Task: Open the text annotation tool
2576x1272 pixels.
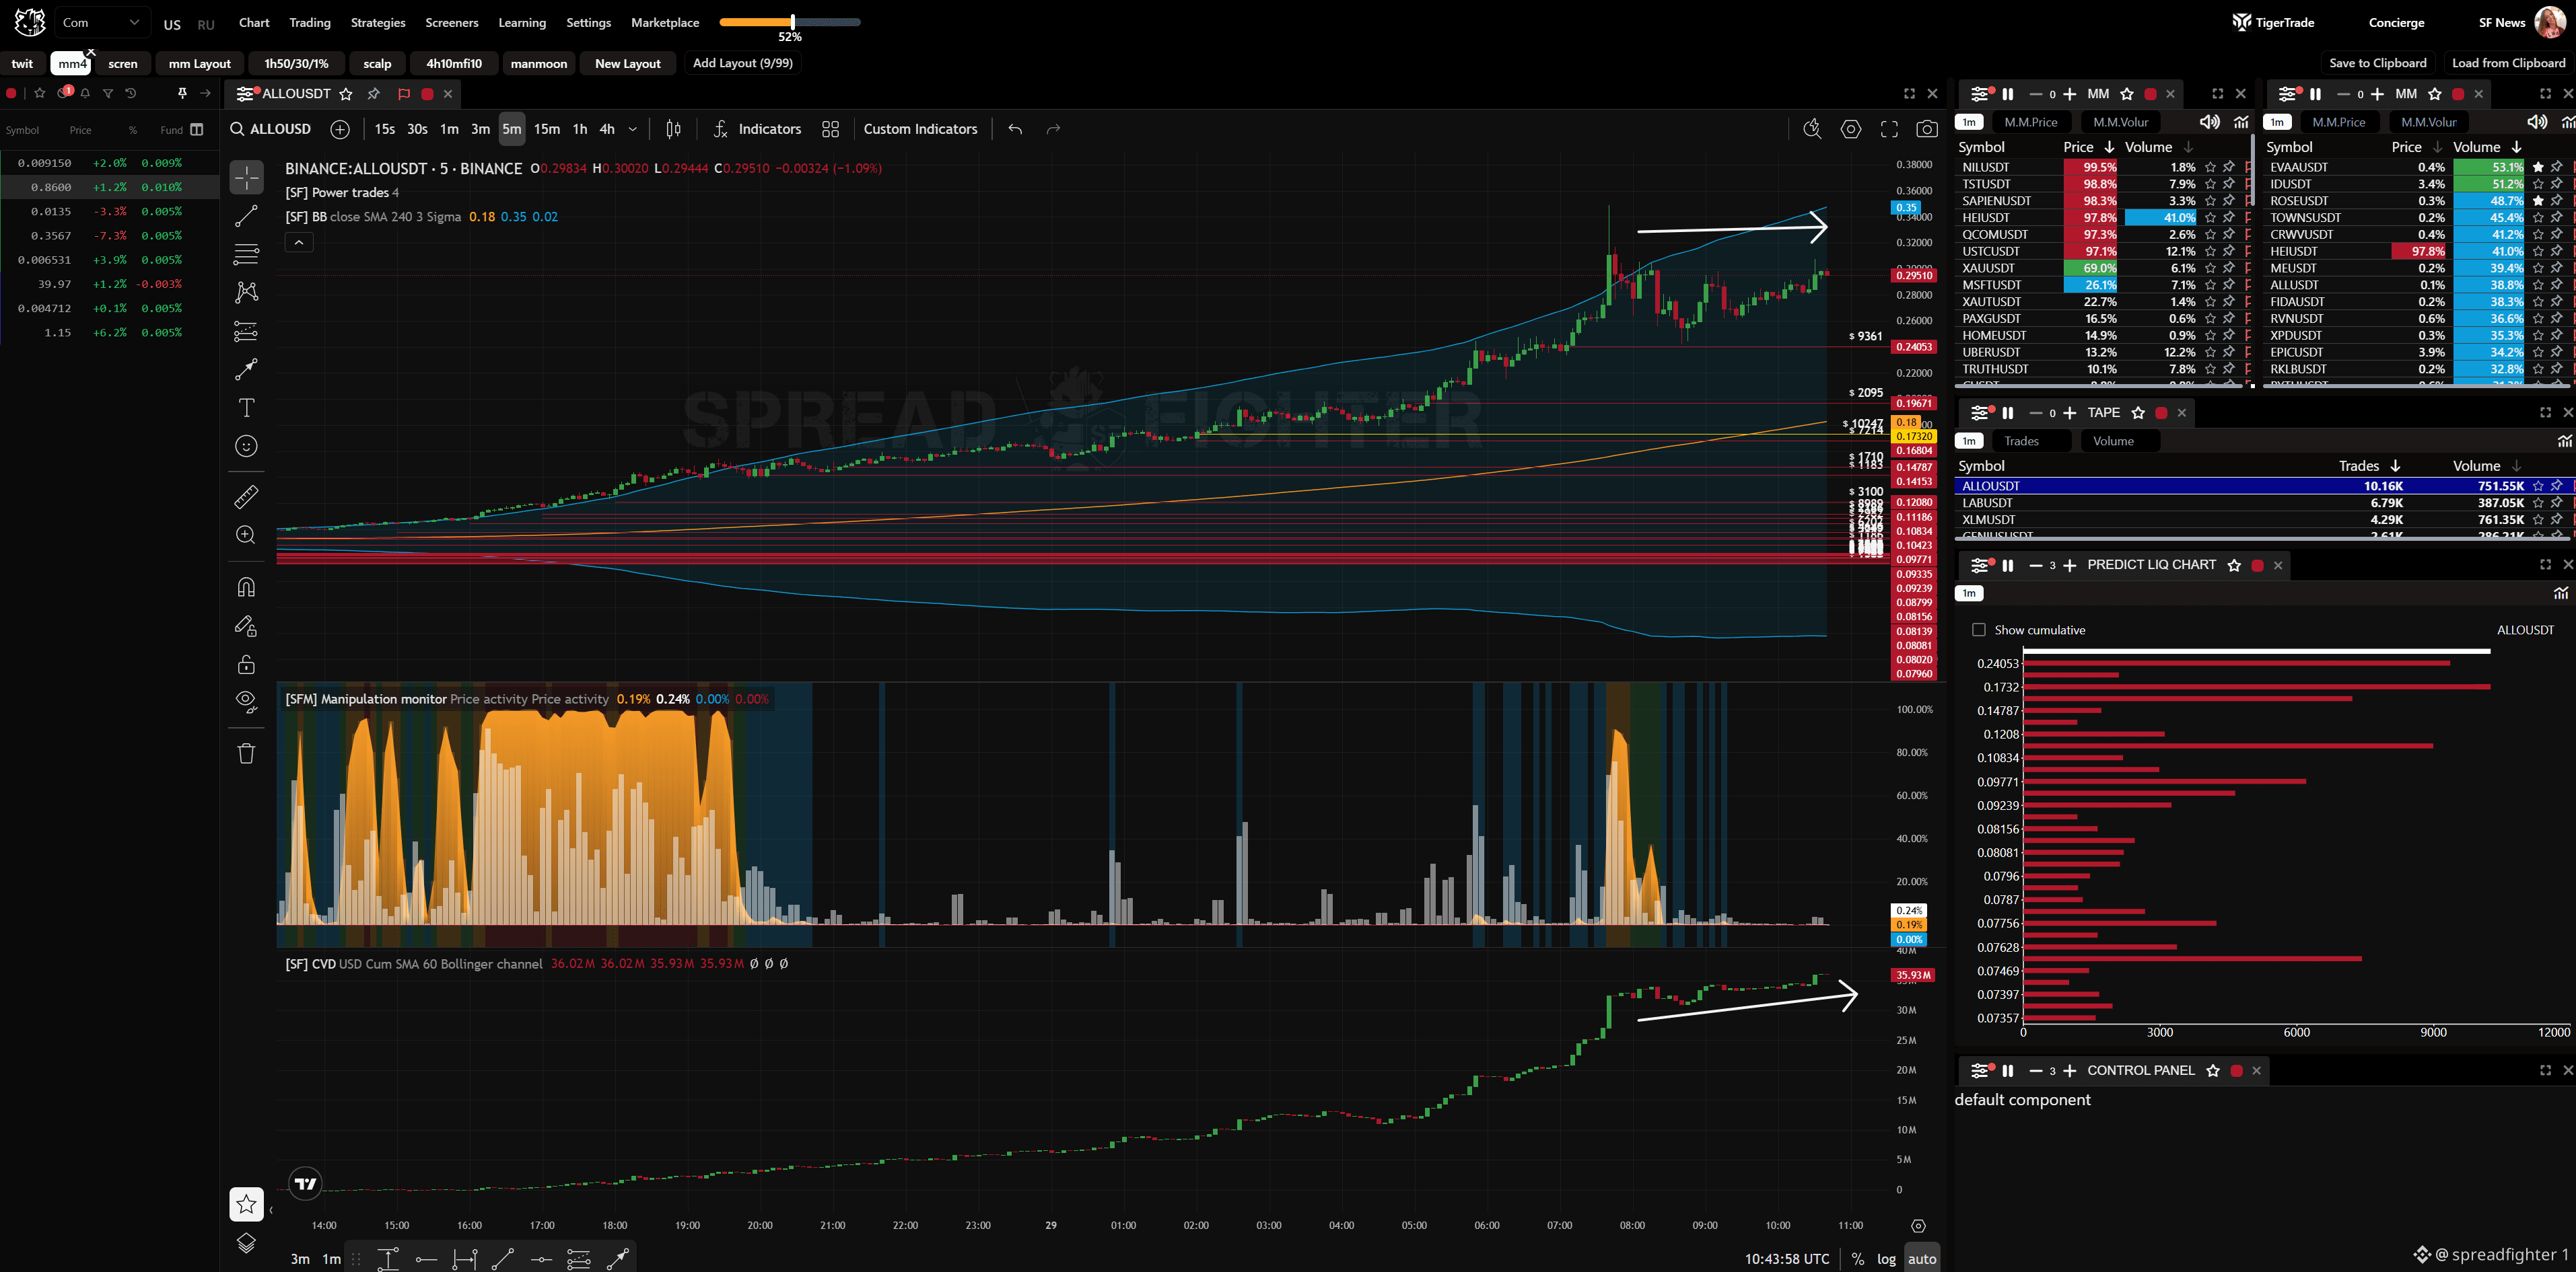Action: (x=246, y=408)
